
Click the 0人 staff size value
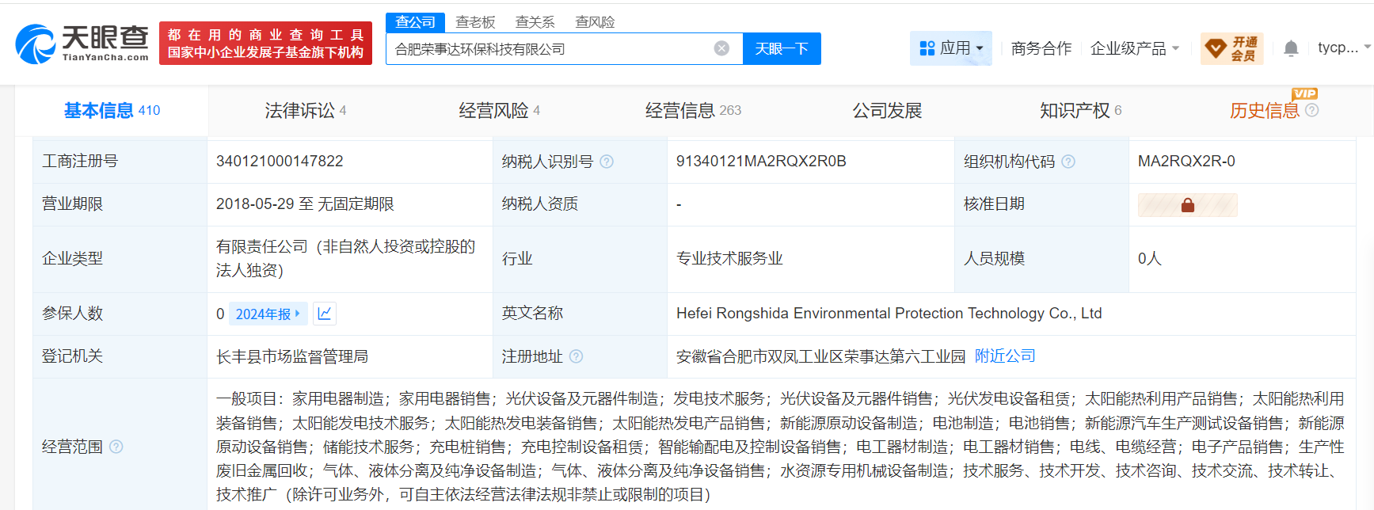coord(1150,259)
